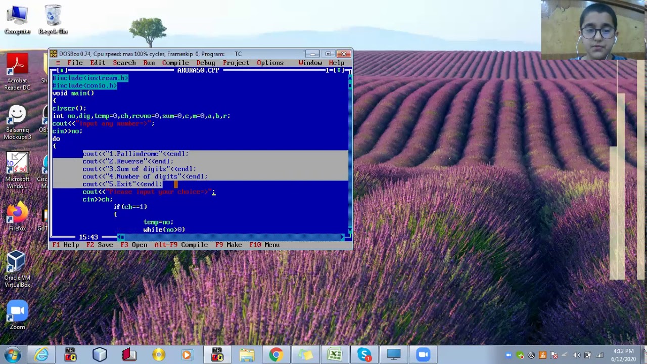Open the Project menu

[x=236, y=63]
